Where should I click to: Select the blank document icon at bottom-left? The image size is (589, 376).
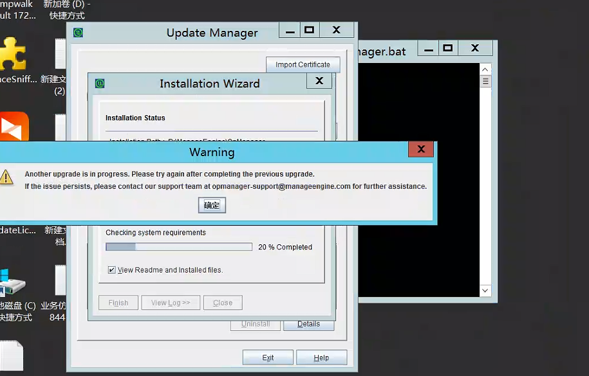(x=12, y=355)
